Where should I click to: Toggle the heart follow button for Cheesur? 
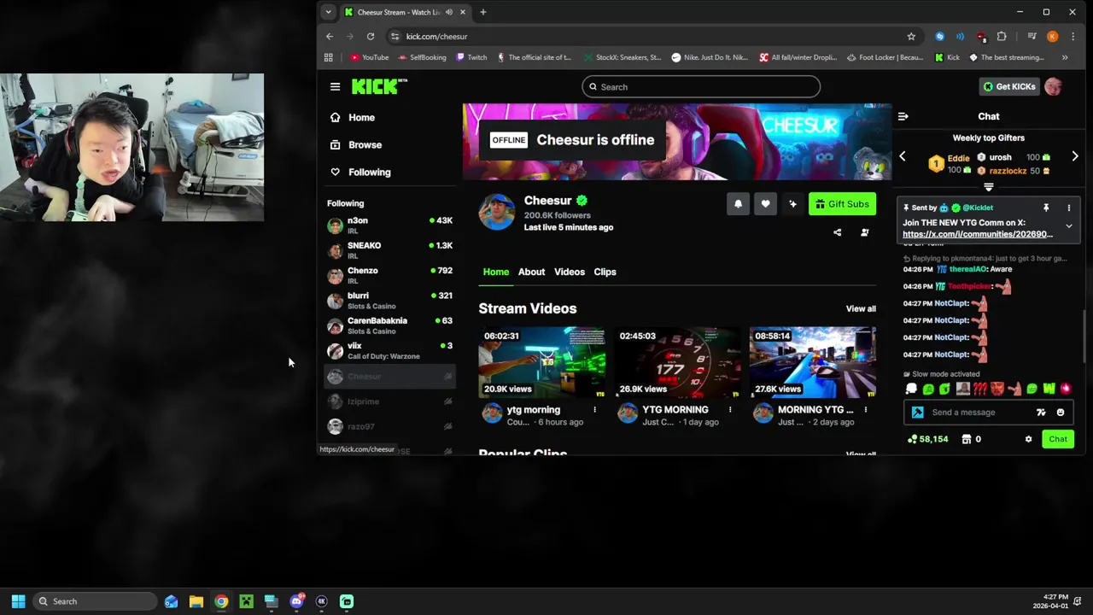(765, 204)
